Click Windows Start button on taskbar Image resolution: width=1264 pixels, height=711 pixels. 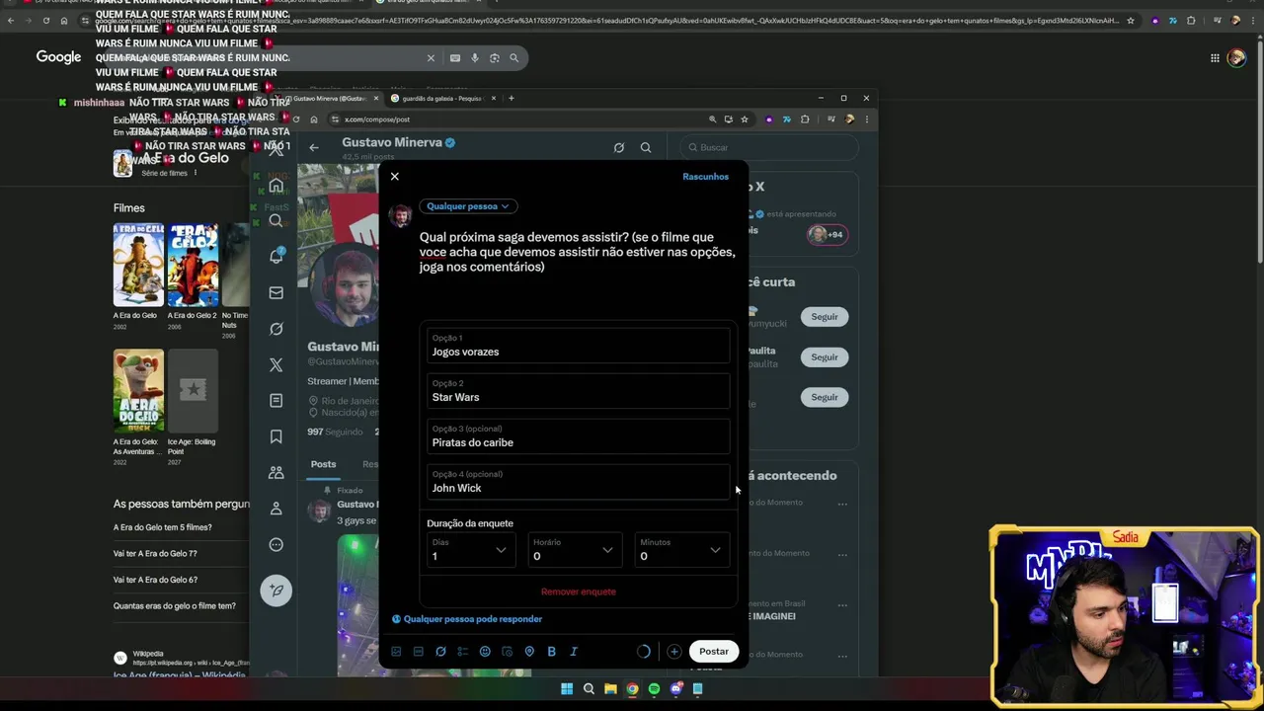(567, 689)
